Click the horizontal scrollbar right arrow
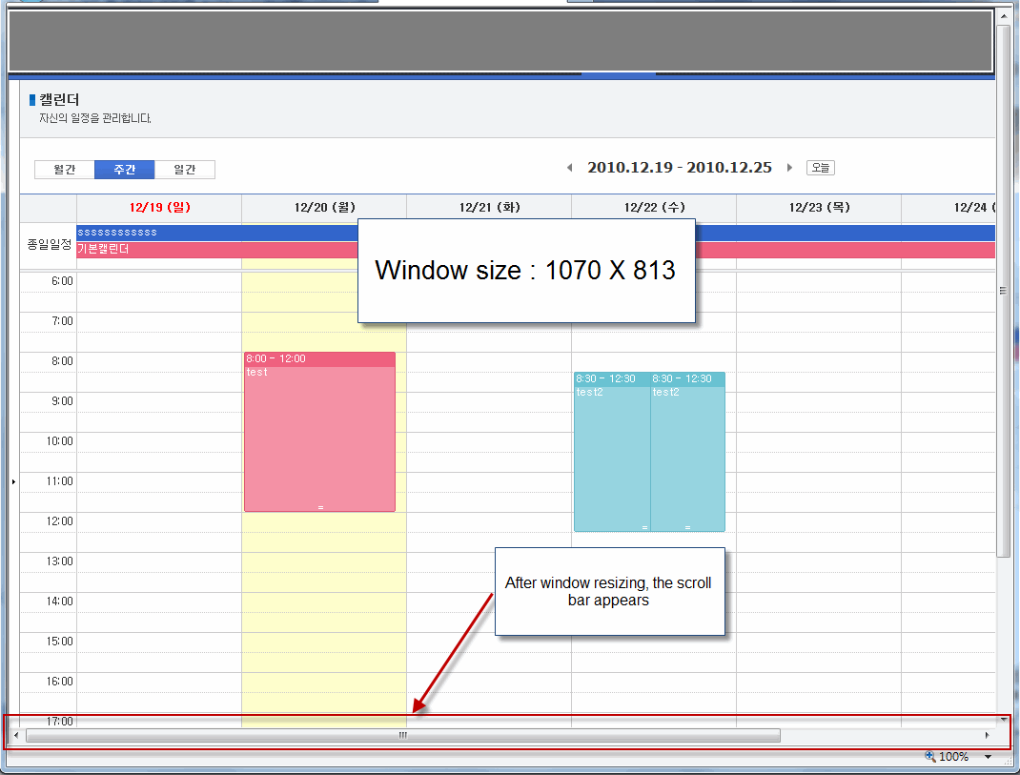This screenshot has height=775, width=1020. [x=987, y=736]
